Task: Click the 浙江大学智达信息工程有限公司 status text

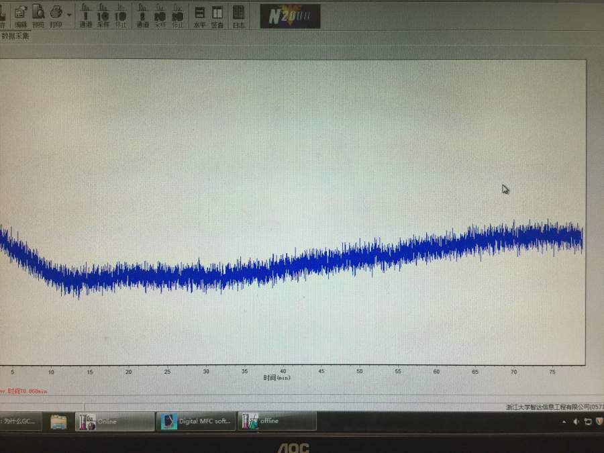Action: click(x=554, y=407)
